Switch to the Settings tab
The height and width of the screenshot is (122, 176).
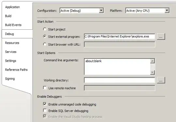[10, 61]
